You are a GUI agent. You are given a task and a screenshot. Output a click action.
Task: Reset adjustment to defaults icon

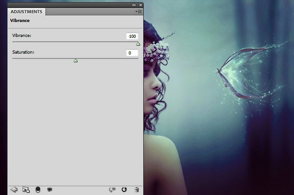coord(124,190)
